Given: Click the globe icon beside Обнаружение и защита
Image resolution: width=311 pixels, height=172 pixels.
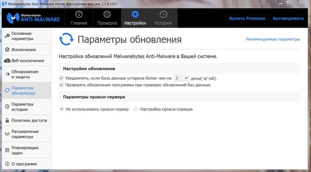Looking at the screenshot, I should click(7, 74).
